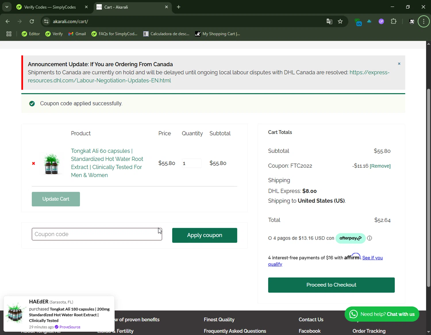Click the ProveSource link in the popup
Image resolution: width=431 pixels, height=335 pixels.
coord(70,327)
